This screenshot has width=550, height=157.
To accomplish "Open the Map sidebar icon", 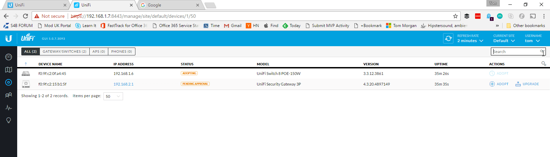I will [x=9, y=70].
